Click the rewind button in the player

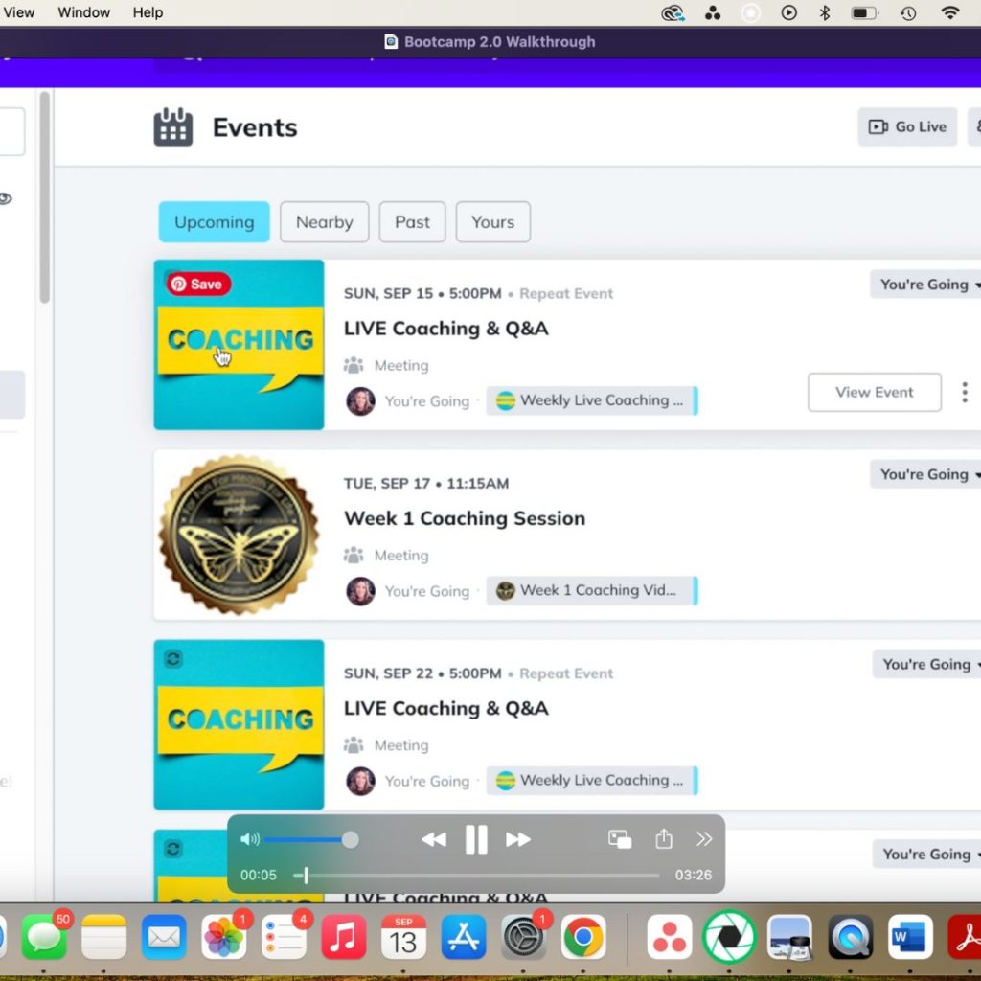click(x=434, y=839)
